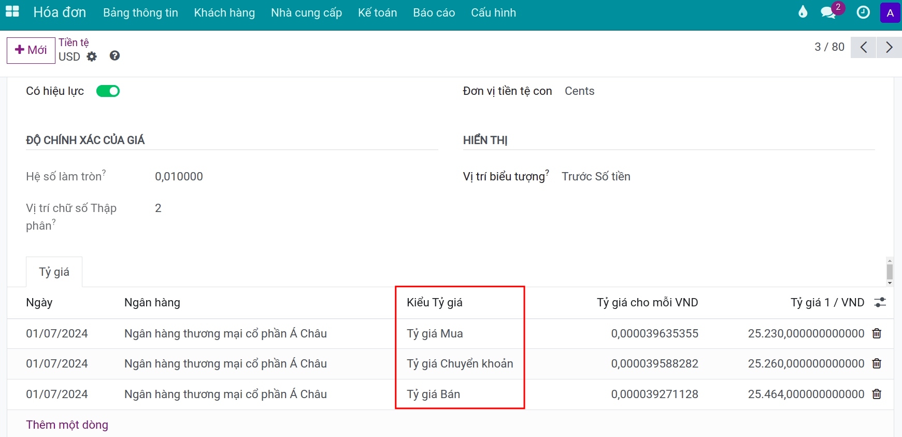Viewport: 902px width, 437px height.
Task: Open the Khách hàng menu
Action: pos(224,13)
